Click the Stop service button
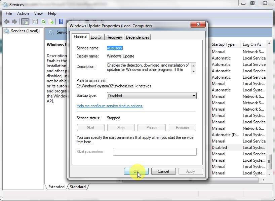Screen dimensions: 275x201 (x=121, y=128)
